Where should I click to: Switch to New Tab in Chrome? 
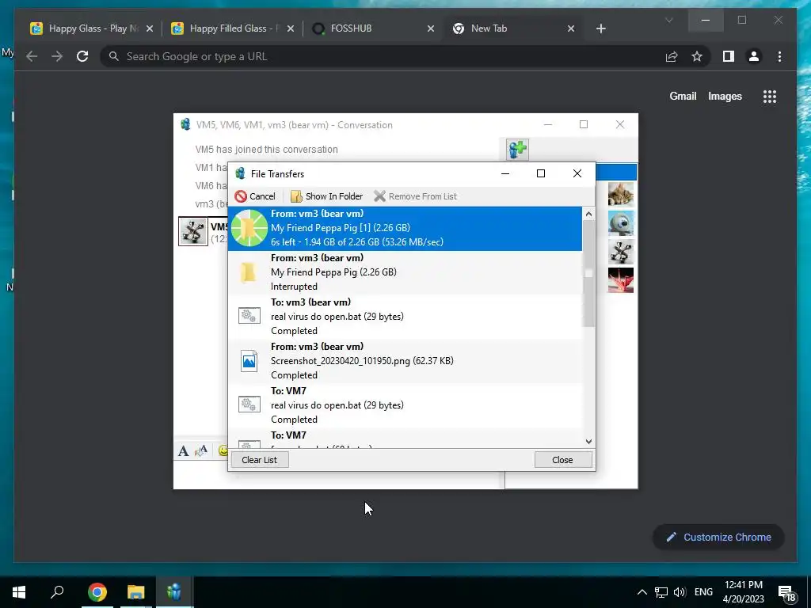coord(513,28)
